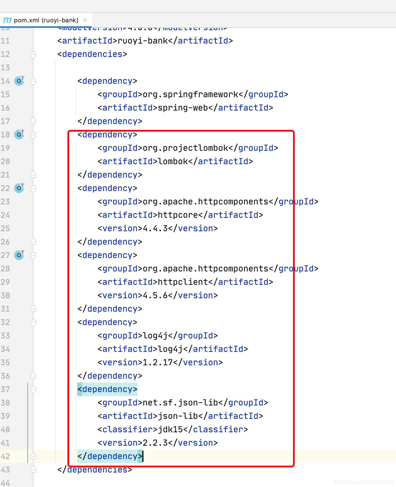Click line number 13 in the gutter
The width and height of the screenshot is (396, 487).
pyautogui.click(x=5, y=68)
